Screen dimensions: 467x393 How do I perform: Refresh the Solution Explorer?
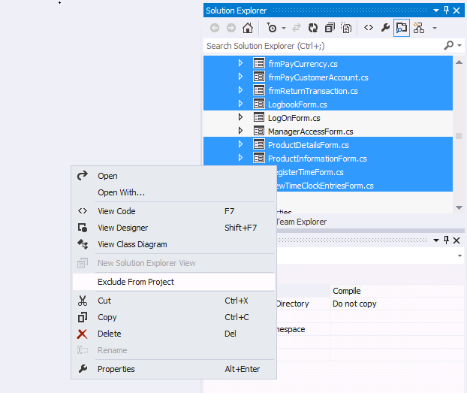pos(313,28)
